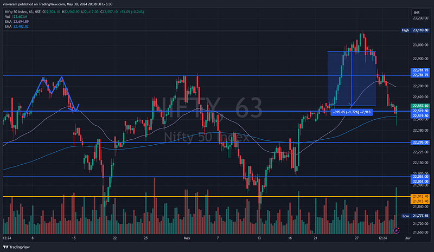Select the 22,295.00 horizontal line label
The height and width of the screenshot is (252, 434).
[x=420, y=143]
